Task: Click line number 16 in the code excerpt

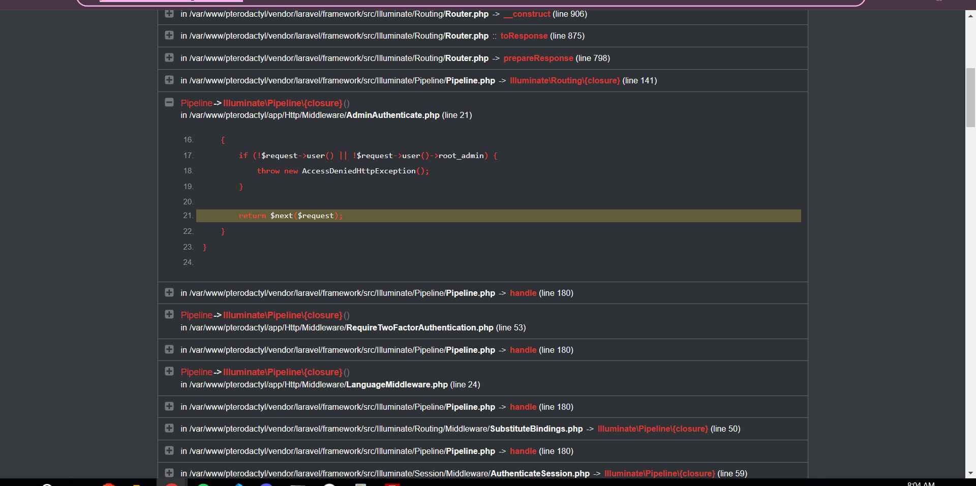Action: coord(188,140)
